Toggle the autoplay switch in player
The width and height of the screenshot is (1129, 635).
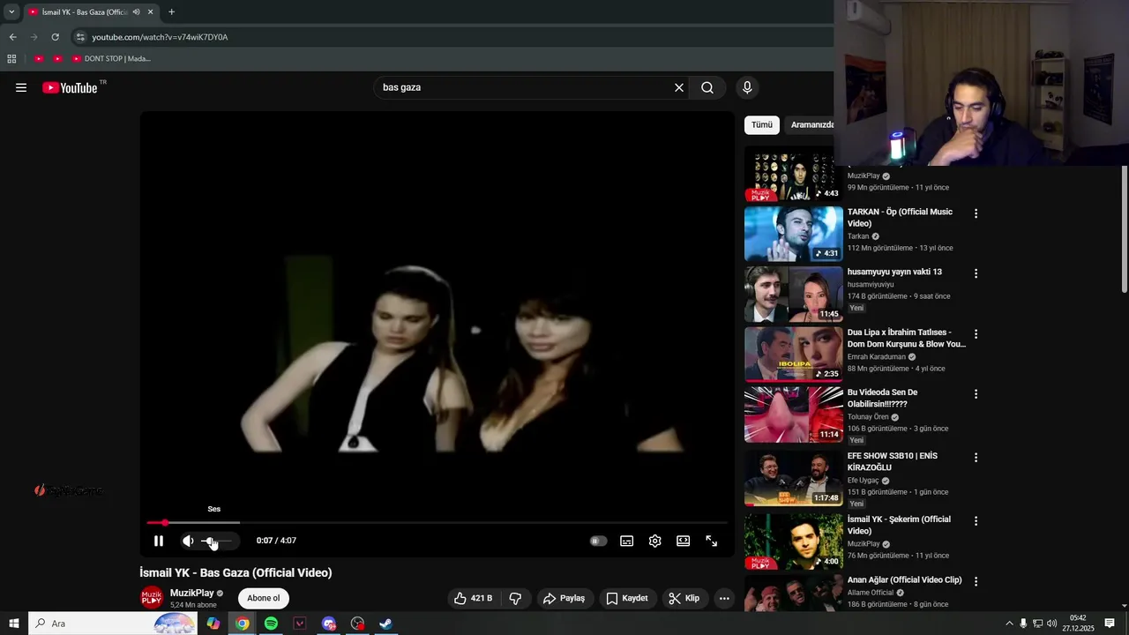(598, 541)
